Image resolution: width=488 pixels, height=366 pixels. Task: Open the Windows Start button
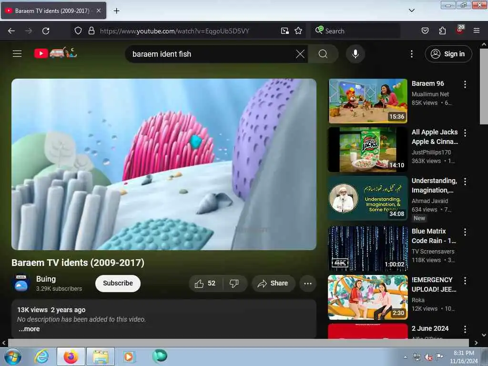click(x=12, y=356)
